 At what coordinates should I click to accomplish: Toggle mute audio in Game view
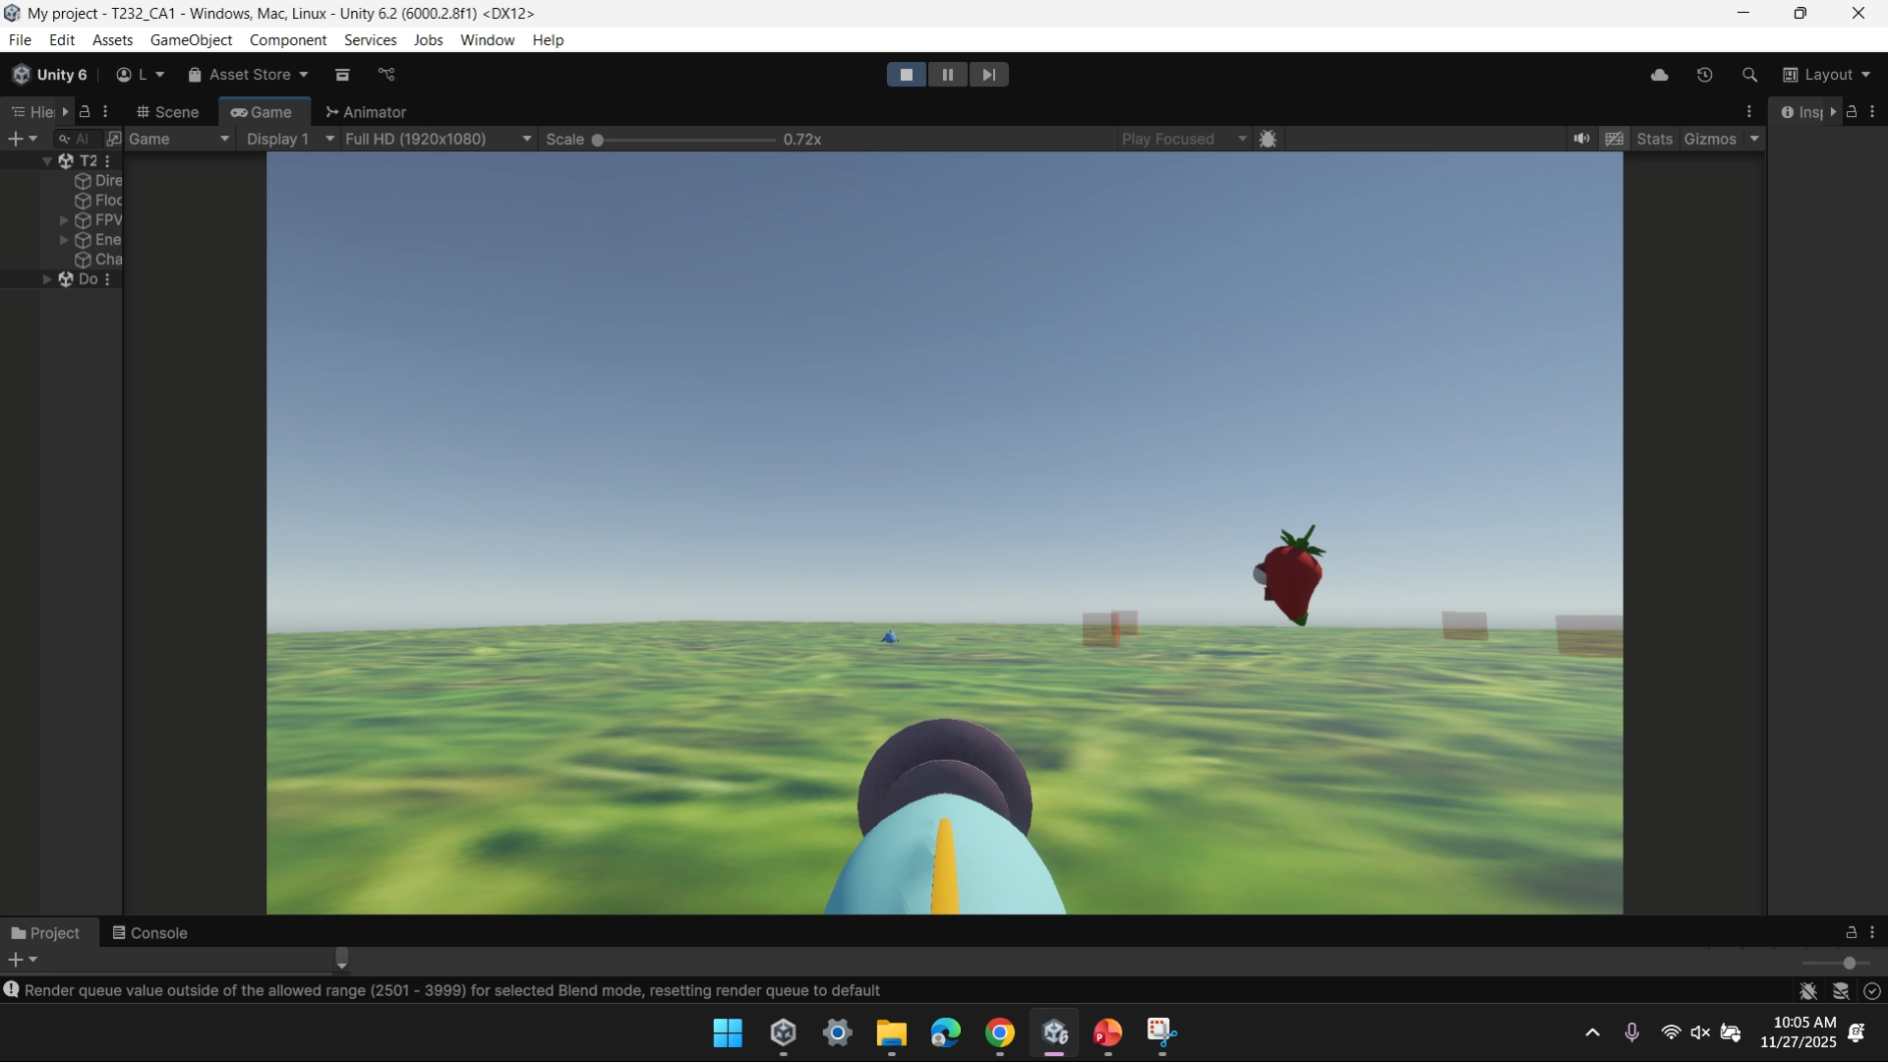tap(1581, 139)
